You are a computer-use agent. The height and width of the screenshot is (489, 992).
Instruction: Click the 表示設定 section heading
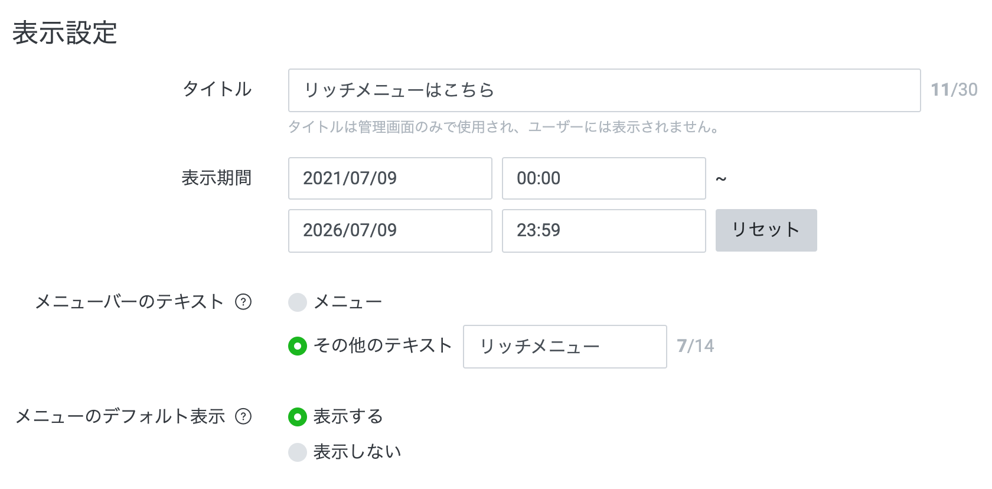click(x=65, y=33)
